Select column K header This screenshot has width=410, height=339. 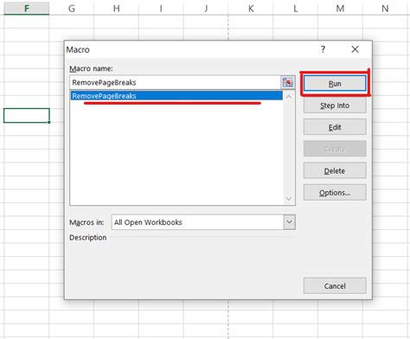click(251, 8)
